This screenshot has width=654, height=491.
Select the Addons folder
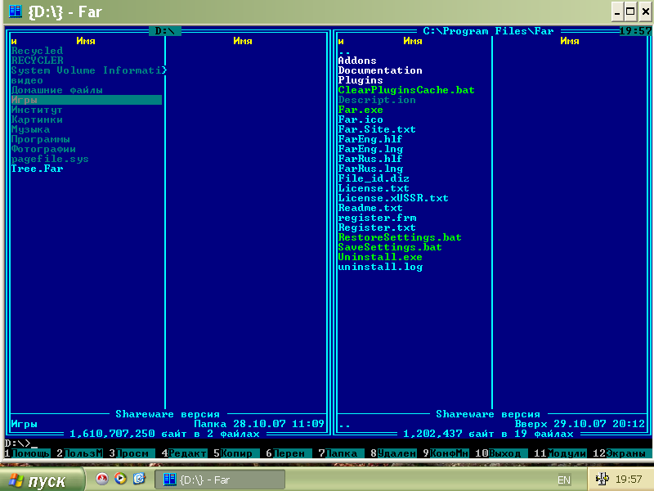357,61
